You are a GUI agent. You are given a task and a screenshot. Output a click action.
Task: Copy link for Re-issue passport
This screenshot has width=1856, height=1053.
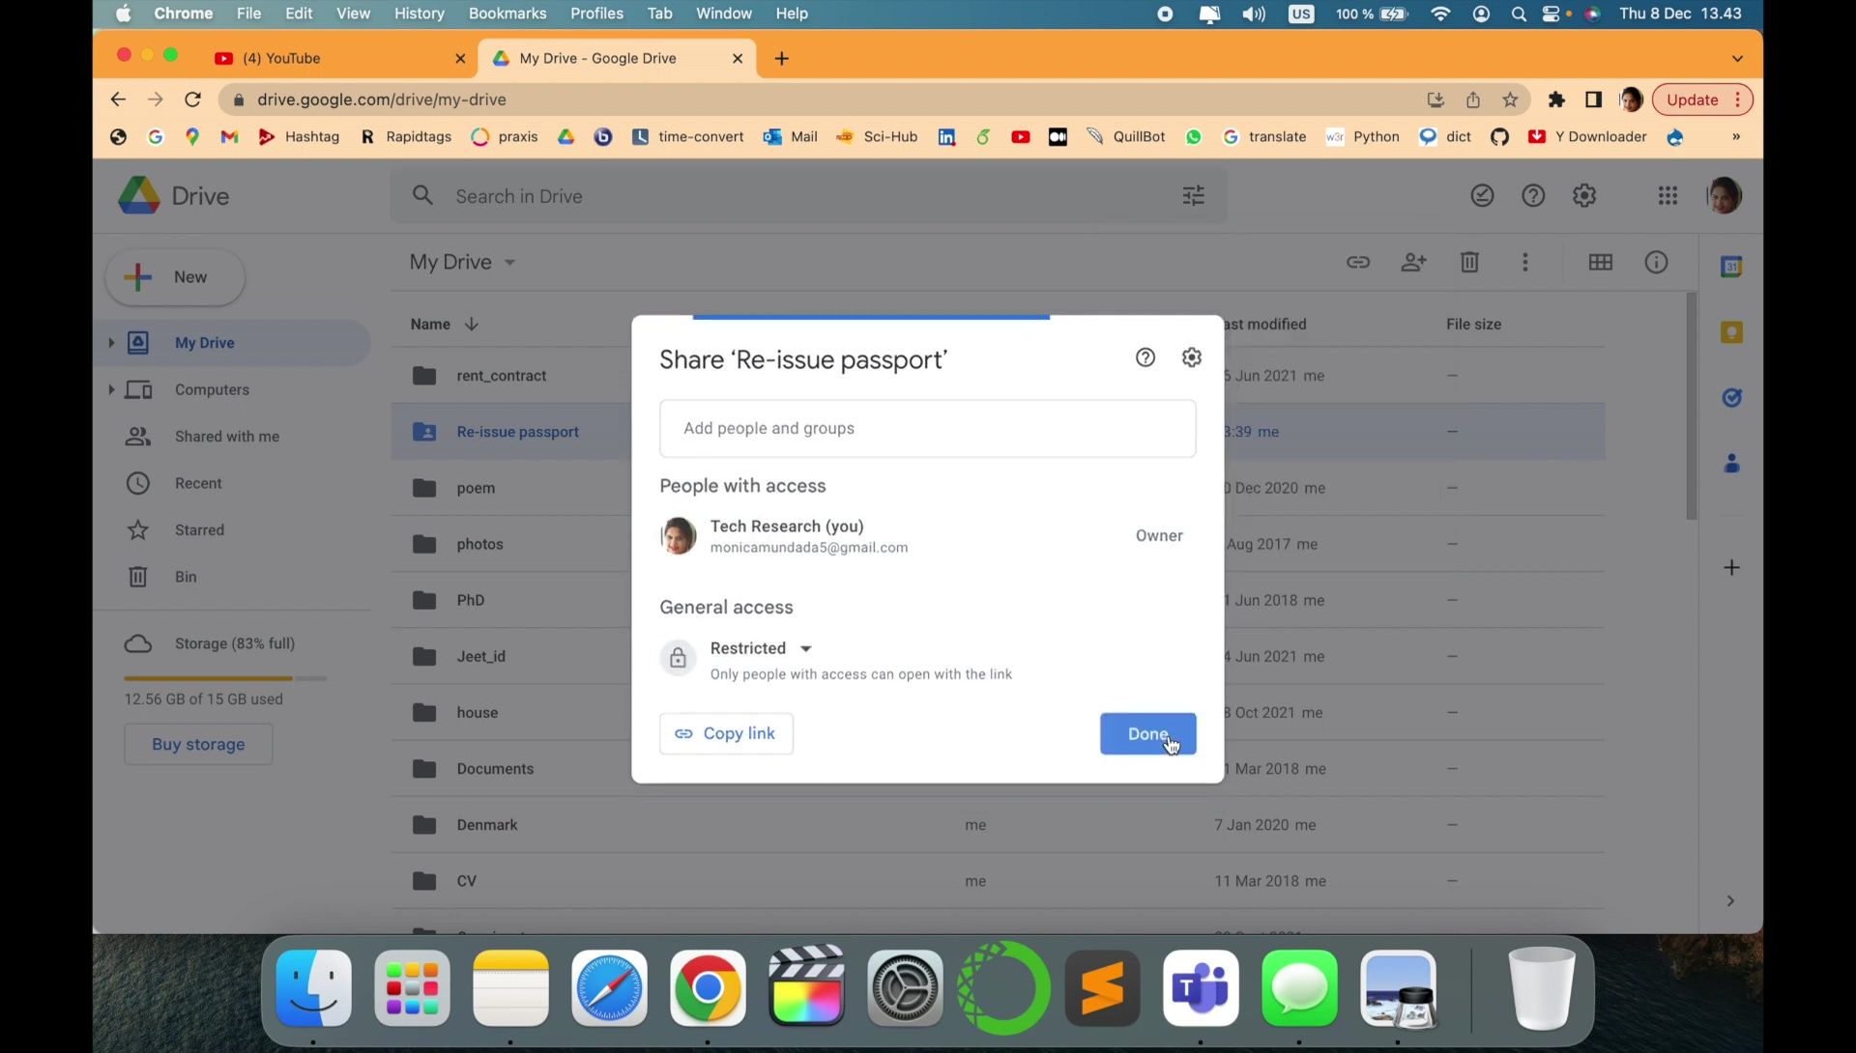(726, 733)
